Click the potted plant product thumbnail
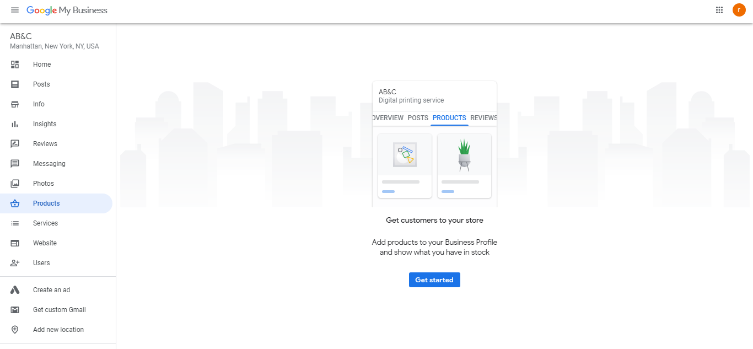Viewport: 753px width, 349px height. coord(464,155)
